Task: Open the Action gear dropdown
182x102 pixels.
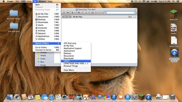Action: (80, 12)
